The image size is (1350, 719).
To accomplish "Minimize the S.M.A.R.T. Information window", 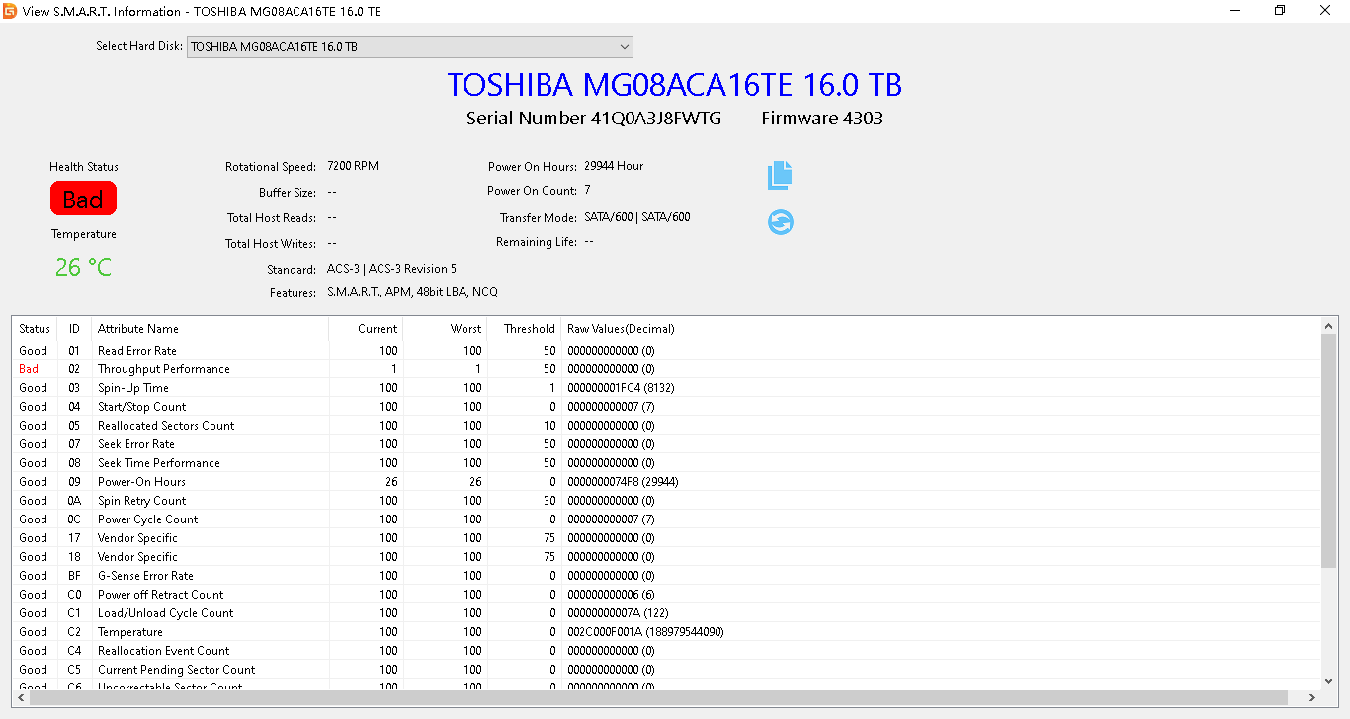I will 1235,11.
